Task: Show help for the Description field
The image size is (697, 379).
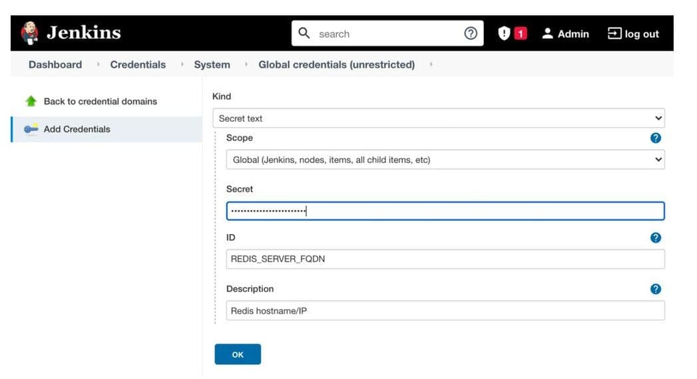Action: pos(655,289)
